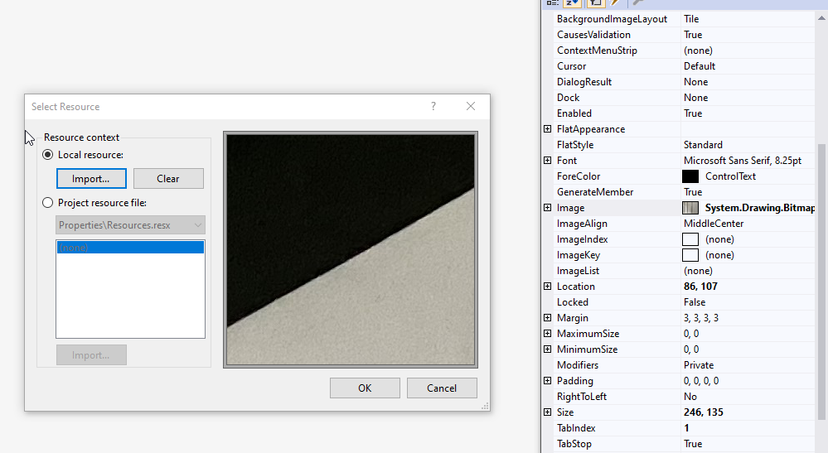The image size is (828, 453).
Task: Select the (none) entry in resource list
Action: [x=130, y=248]
